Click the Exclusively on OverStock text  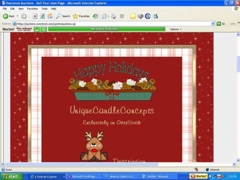pyautogui.click(x=112, y=122)
